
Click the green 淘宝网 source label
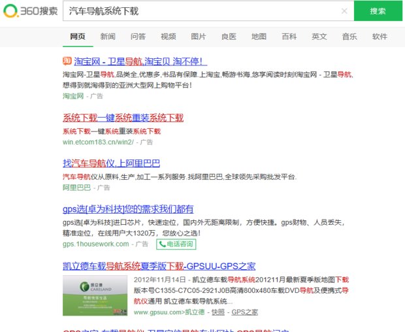pyautogui.click(x=73, y=96)
